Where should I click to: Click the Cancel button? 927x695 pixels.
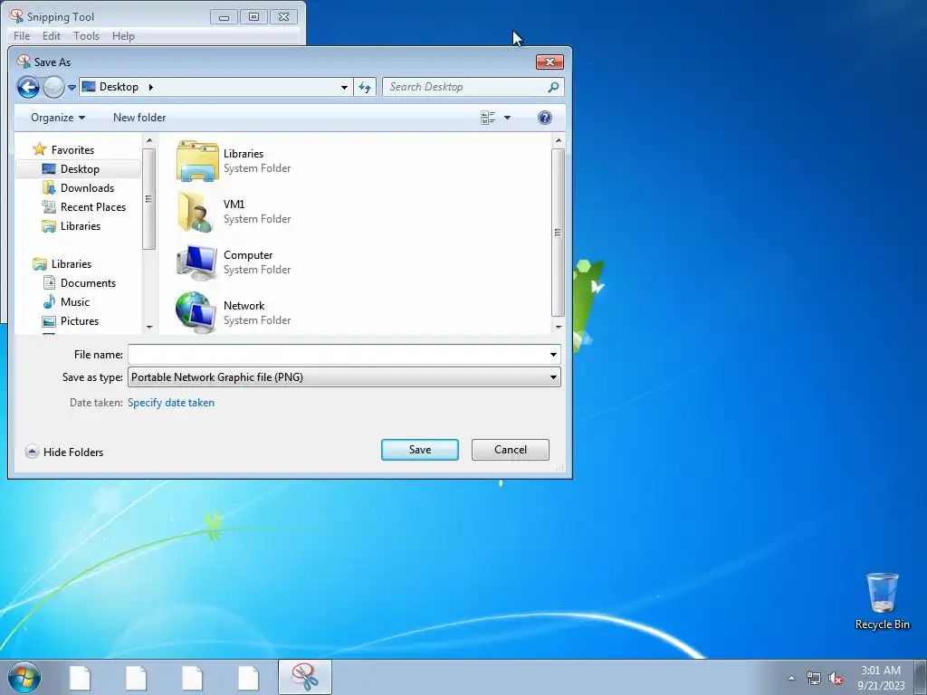tap(511, 450)
